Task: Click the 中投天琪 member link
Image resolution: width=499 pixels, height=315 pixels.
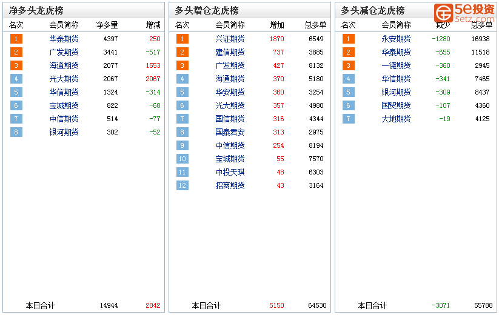Action: [x=230, y=172]
